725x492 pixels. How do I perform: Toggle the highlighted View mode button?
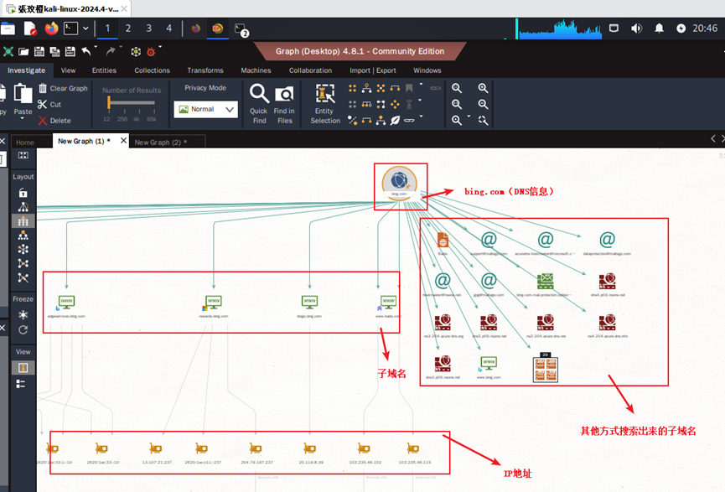(x=23, y=368)
